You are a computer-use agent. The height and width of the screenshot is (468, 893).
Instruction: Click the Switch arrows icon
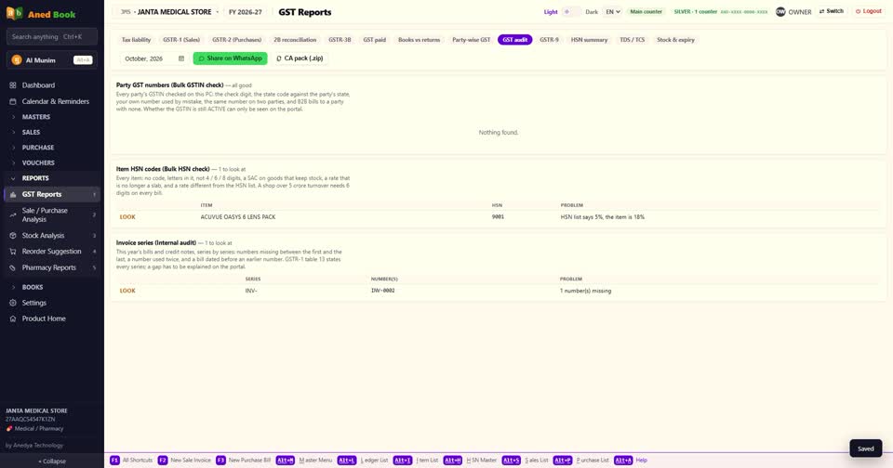point(821,11)
